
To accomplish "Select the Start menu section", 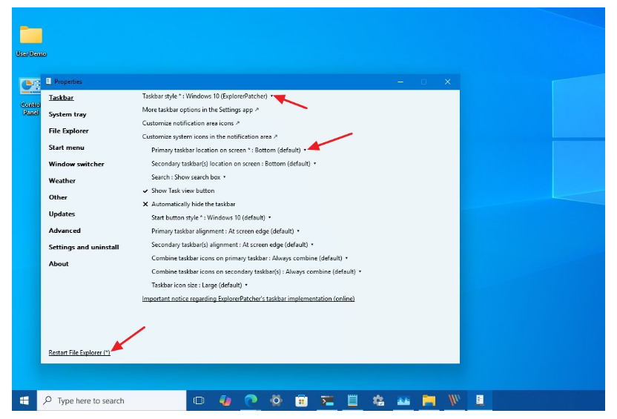I will [x=66, y=148].
